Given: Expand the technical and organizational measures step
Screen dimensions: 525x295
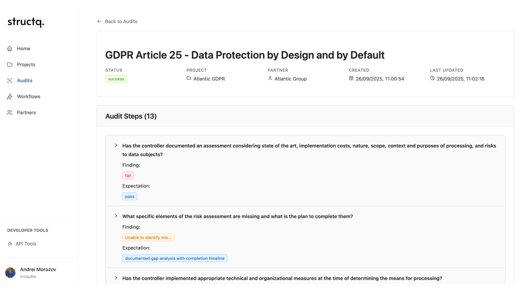Looking at the screenshot, I should 116,278.
